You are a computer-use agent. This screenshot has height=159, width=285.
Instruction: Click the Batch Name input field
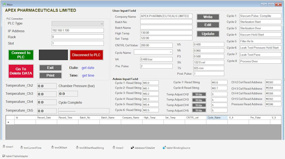click(166, 27)
